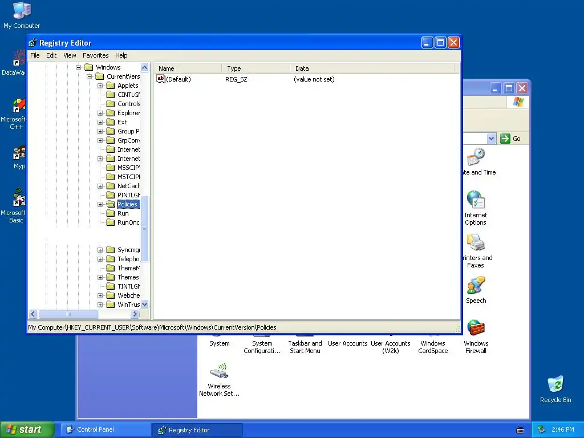
Task: Click tree pane scroll left arrow
Action: click(x=33, y=314)
